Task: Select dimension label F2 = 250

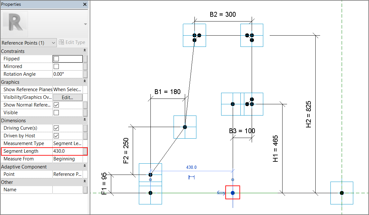Action: (126, 150)
